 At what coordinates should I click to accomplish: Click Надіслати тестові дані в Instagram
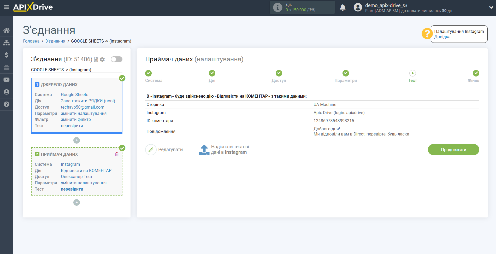pyautogui.click(x=230, y=150)
